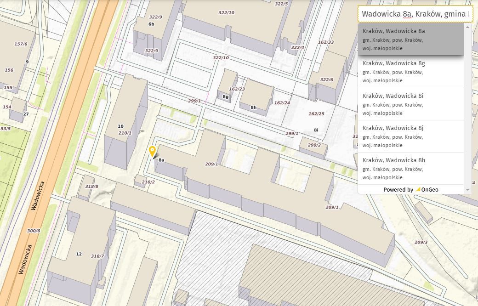Image resolution: width=478 pixels, height=306 pixels.
Task: Click the suggestion list scroll-down arrow
Action: (x=468, y=190)
